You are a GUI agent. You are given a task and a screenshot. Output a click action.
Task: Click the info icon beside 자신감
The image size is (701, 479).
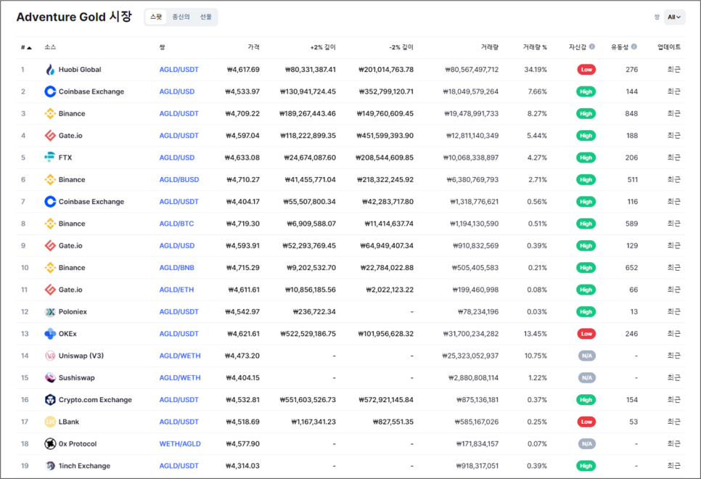coord(592,46)
